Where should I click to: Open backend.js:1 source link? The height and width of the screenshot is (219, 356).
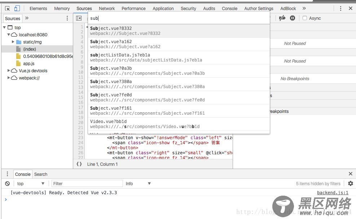point(333,192)
